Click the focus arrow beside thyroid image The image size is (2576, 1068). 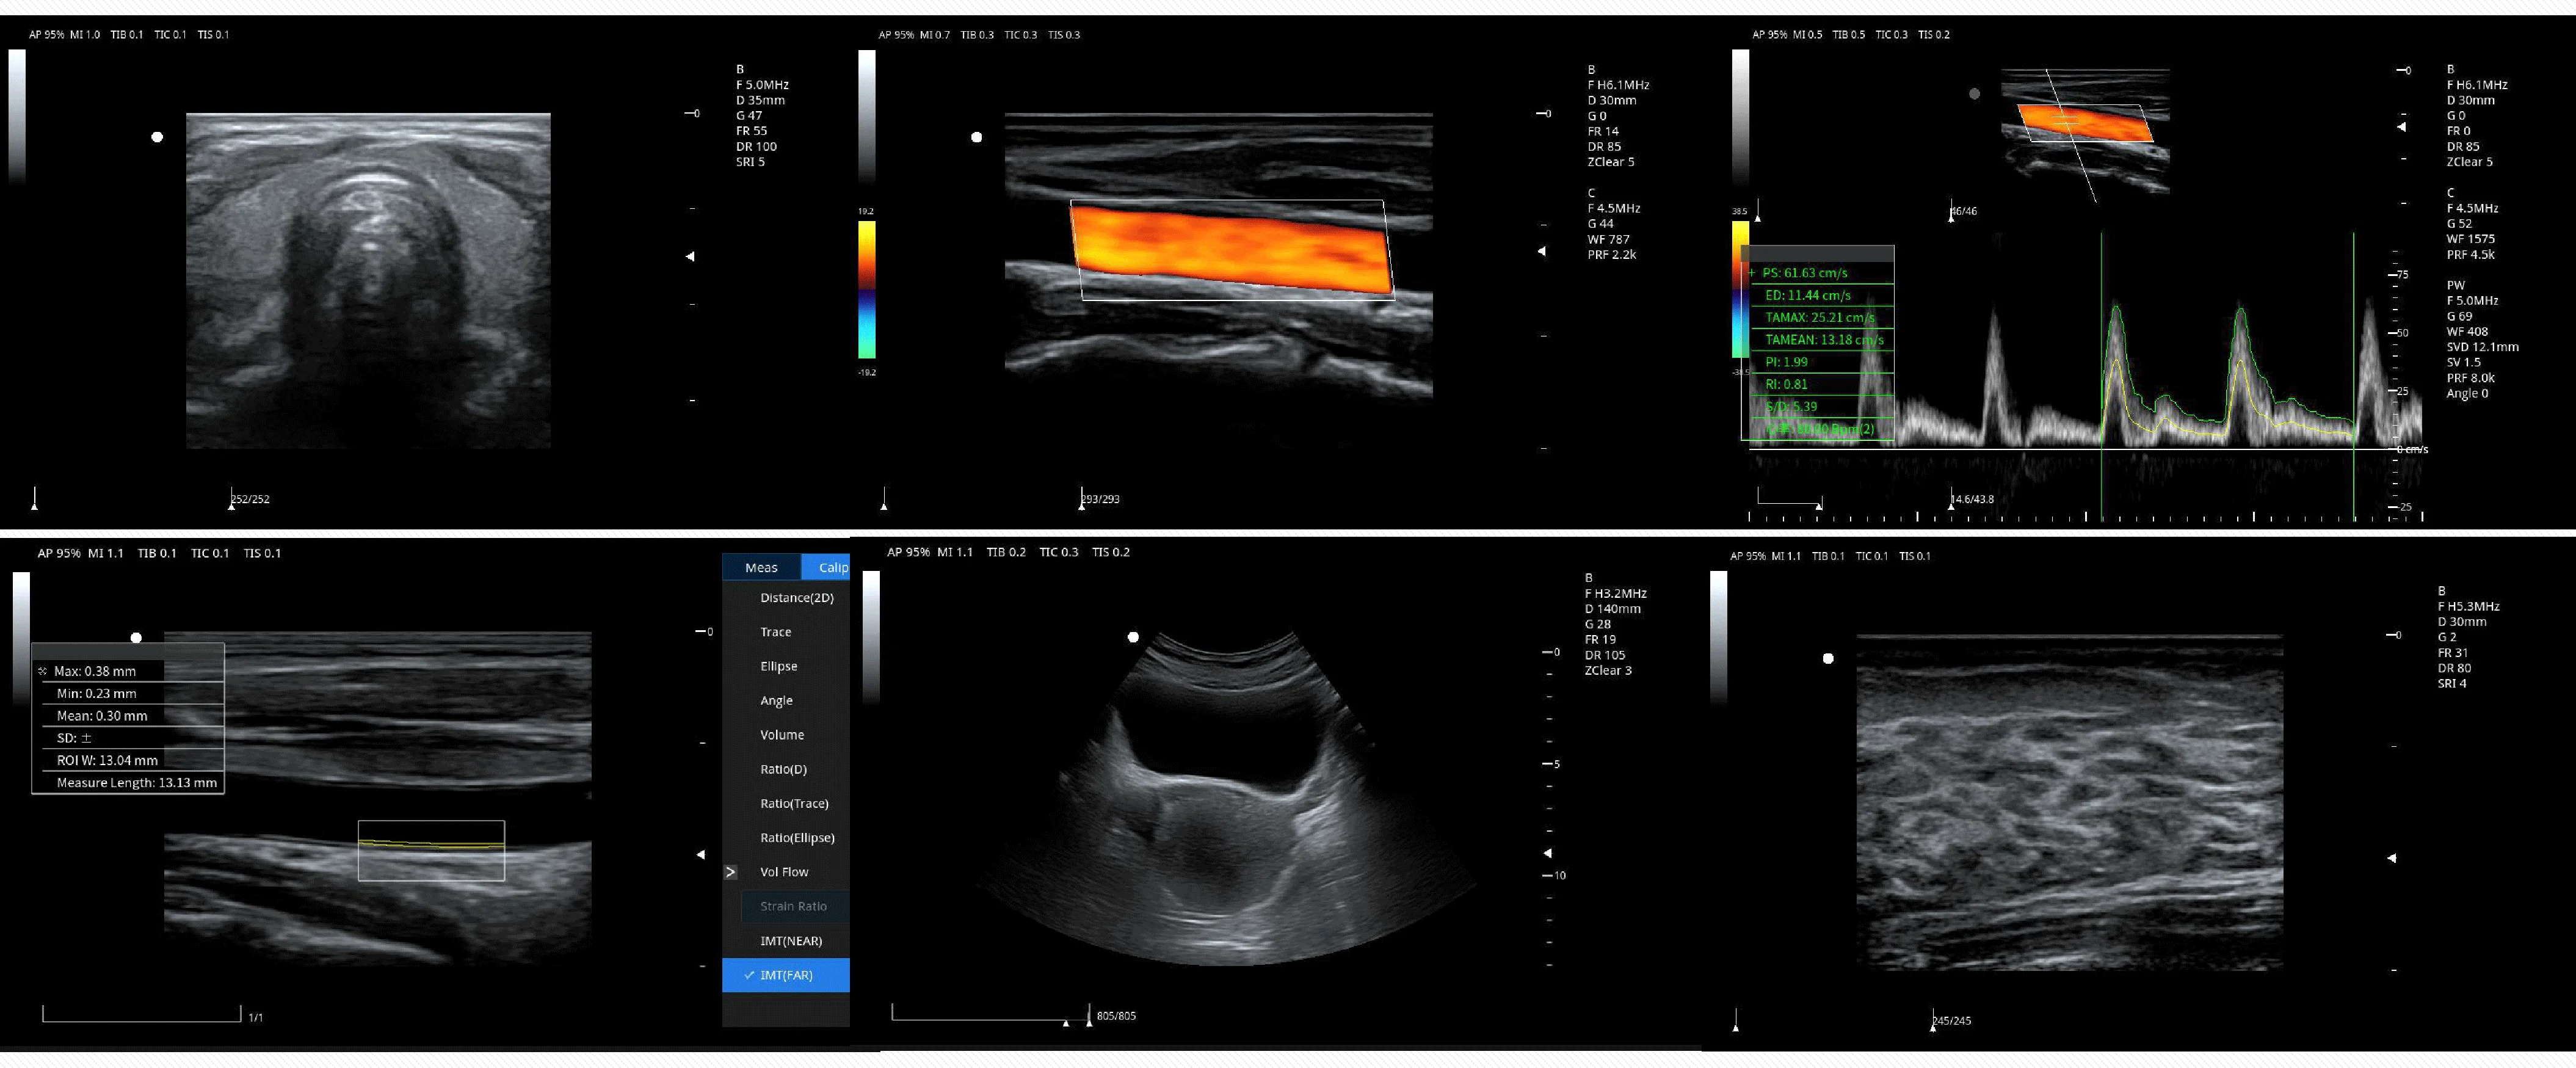click(x=690, y=257)
